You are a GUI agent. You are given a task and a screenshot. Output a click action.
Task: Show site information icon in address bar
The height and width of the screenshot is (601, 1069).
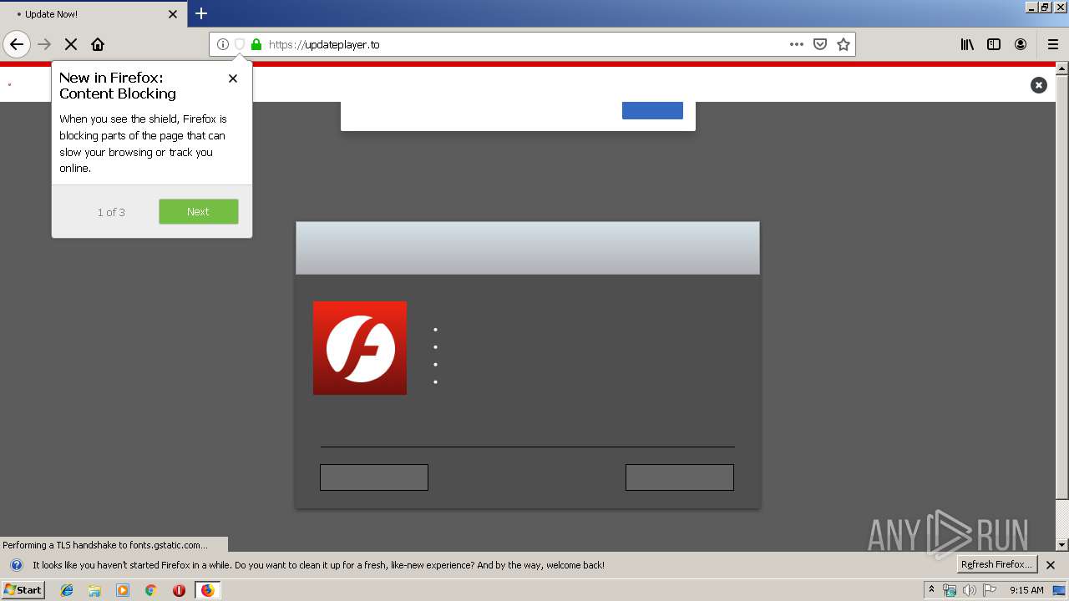tap(223, 44)
